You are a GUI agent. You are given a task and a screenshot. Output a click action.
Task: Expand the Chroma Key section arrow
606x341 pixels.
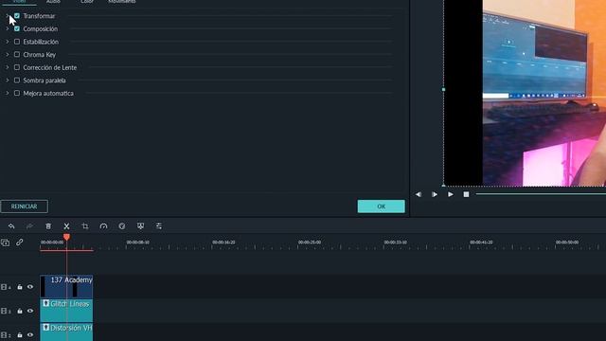7,55
